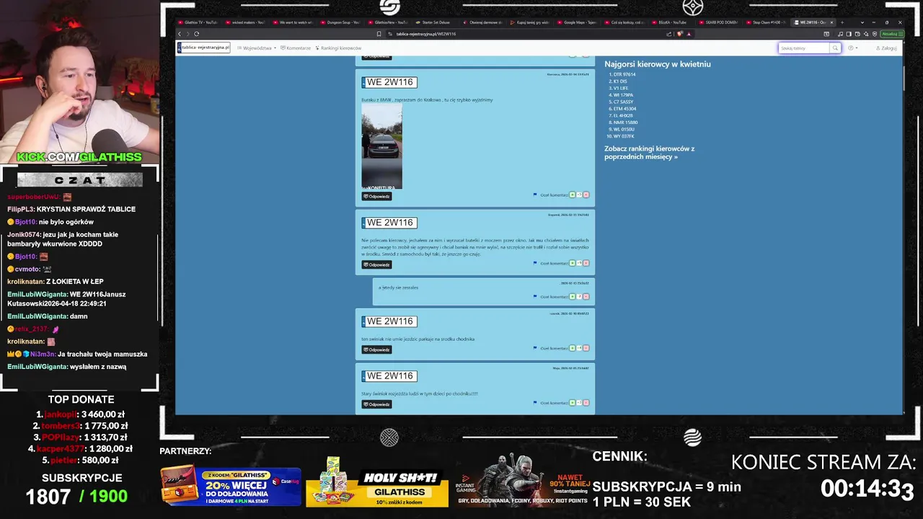Open the Komentarze menu item
The width and height of the screenshot is (923, 519).
click(296, 48)
